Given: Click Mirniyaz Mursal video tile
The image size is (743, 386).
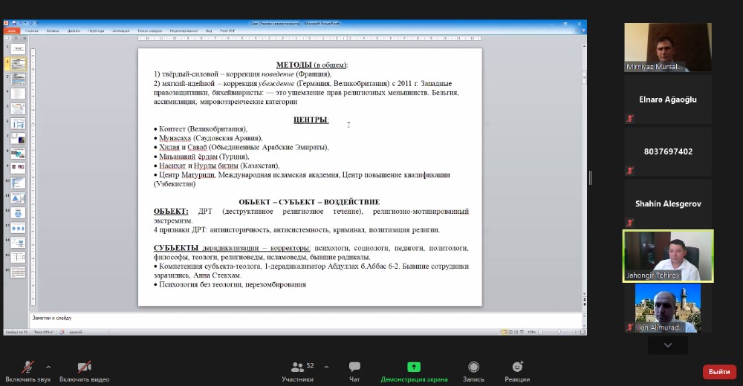Looking at the screenshot, I should 668,47.
